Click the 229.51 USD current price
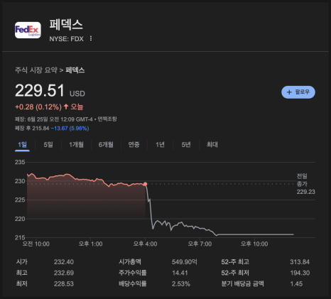331x299 pixels. pyautogui.click(x=50, y=91)
